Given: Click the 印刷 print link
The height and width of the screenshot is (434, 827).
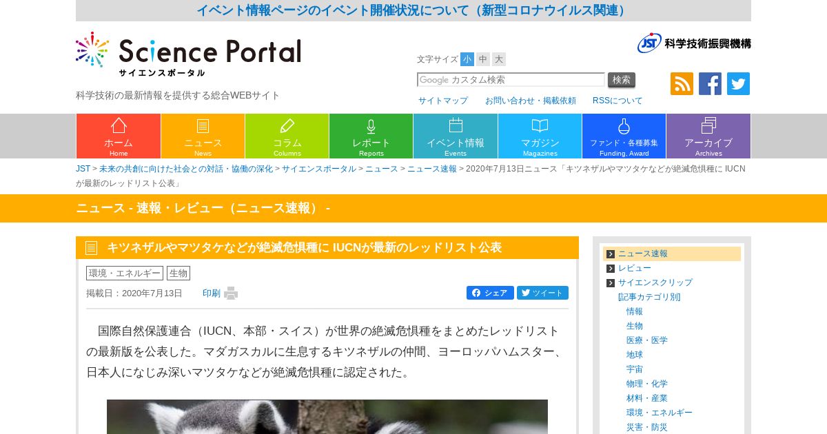Looking at the screenshot, I should pos(212,293).
